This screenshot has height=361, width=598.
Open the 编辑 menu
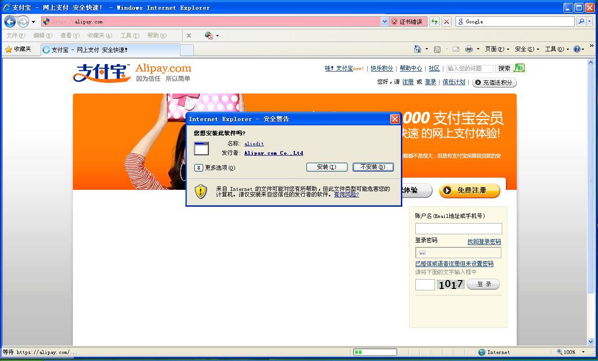[43, 36]
